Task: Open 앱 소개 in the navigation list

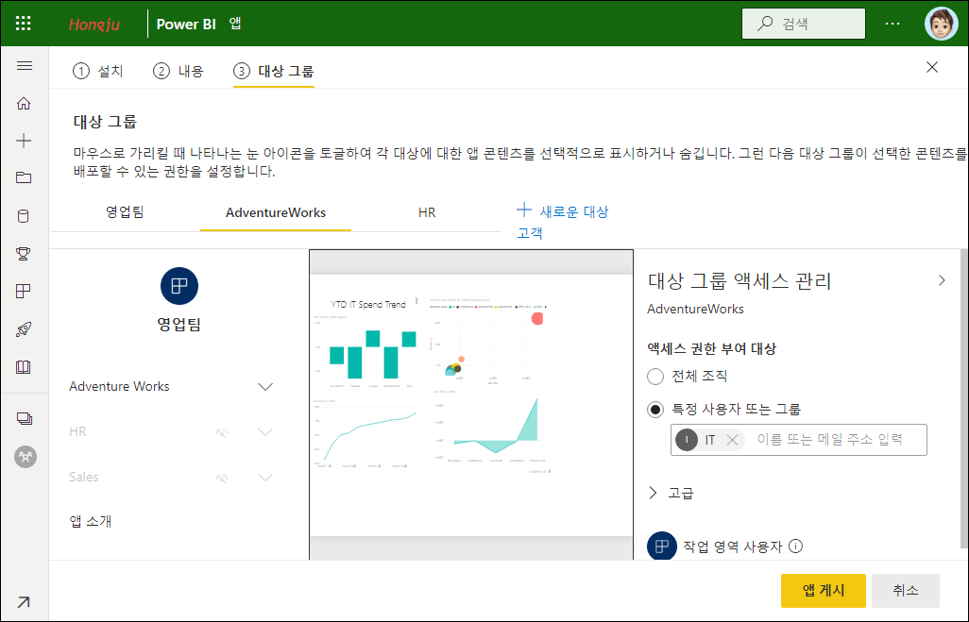Action: pyautogui.click(x=91, y=521)
